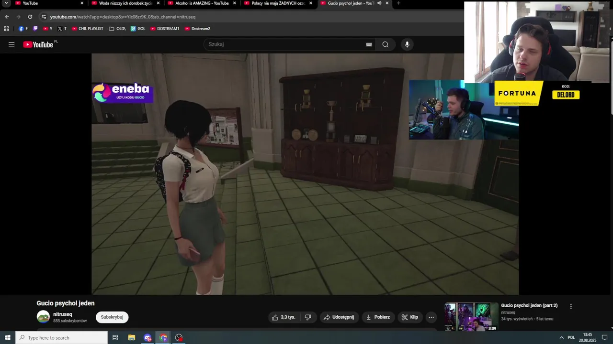Dislike the video with thumbs down
Viewport: 613px width, 344px height.
tap(308, 317)
